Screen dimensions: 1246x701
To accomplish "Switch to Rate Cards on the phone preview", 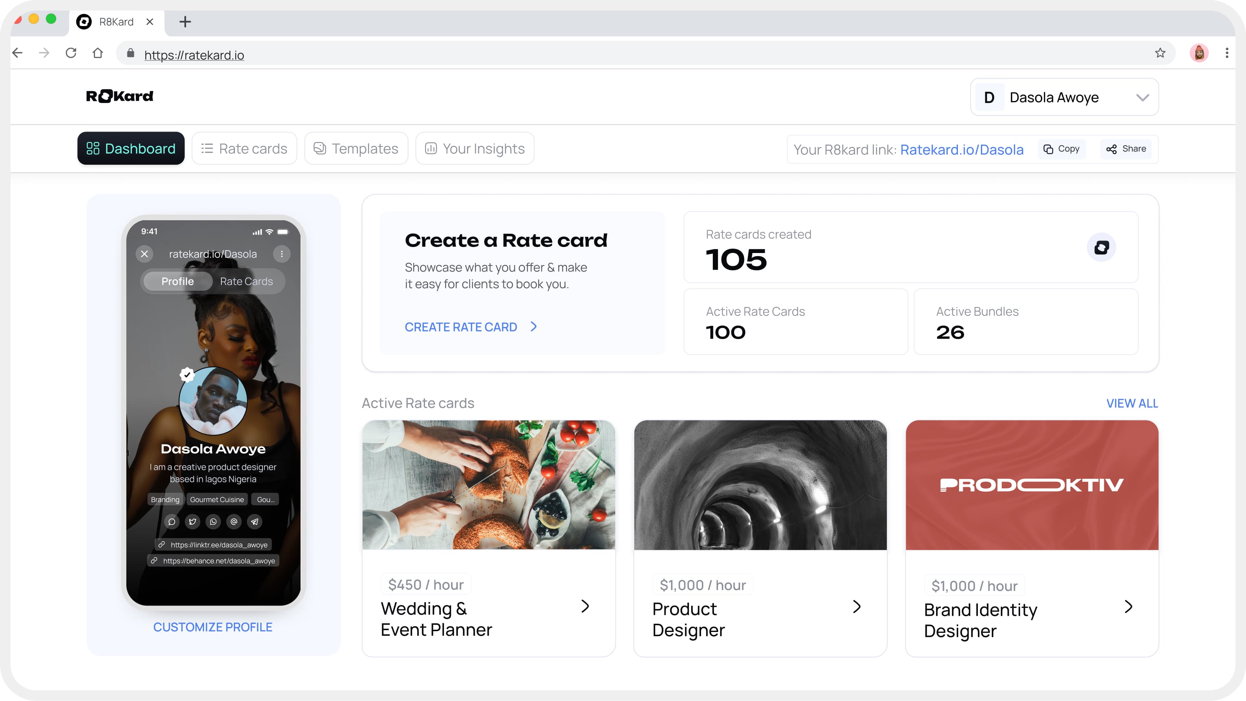I will 247,281.
